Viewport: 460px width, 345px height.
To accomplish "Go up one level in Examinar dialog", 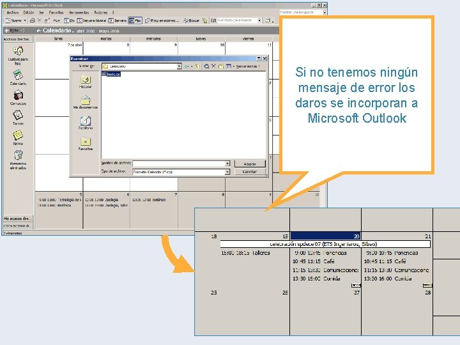I will [x=197, y=66].
